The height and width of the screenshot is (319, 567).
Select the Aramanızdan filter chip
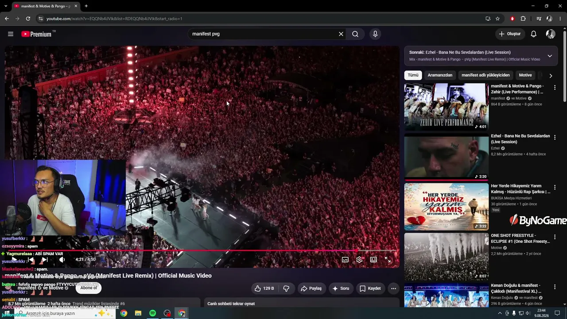[x=440, y=75]
